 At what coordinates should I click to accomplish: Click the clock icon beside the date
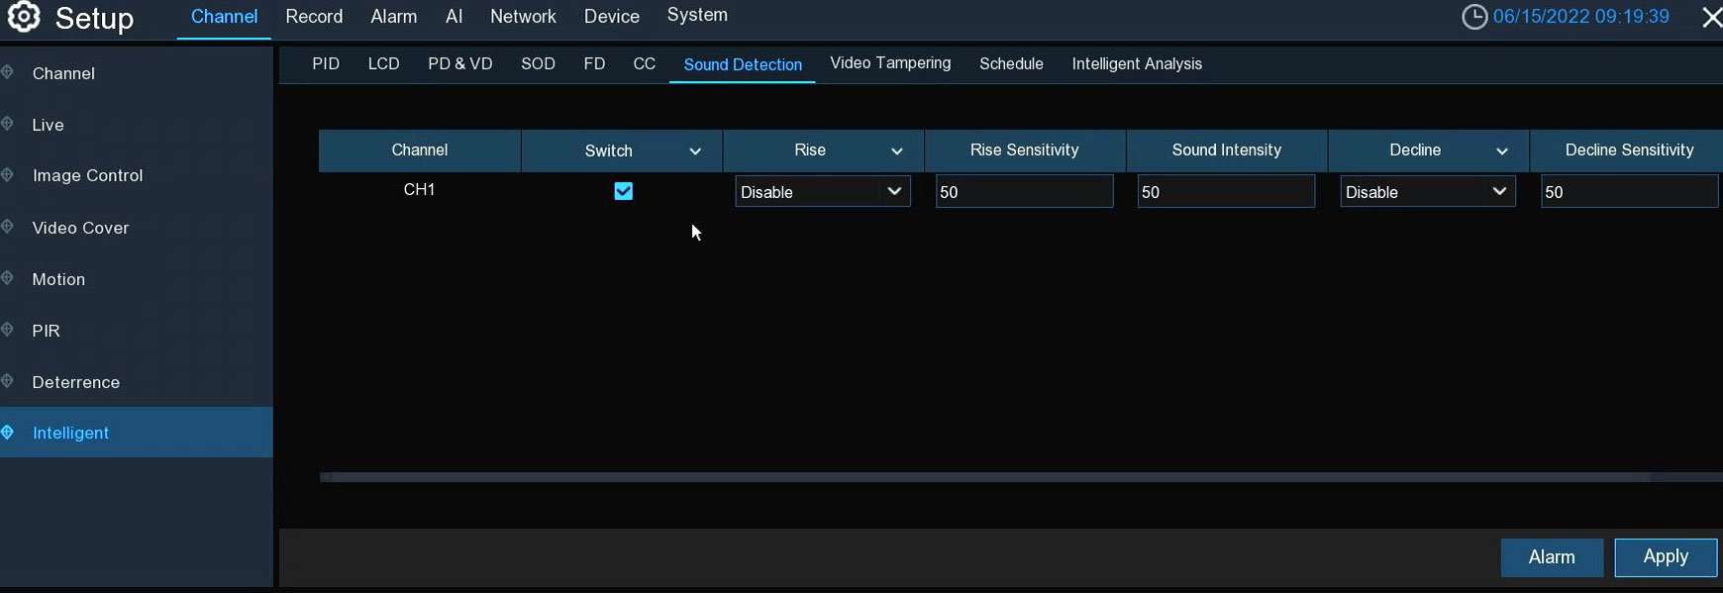point(1474,17)
